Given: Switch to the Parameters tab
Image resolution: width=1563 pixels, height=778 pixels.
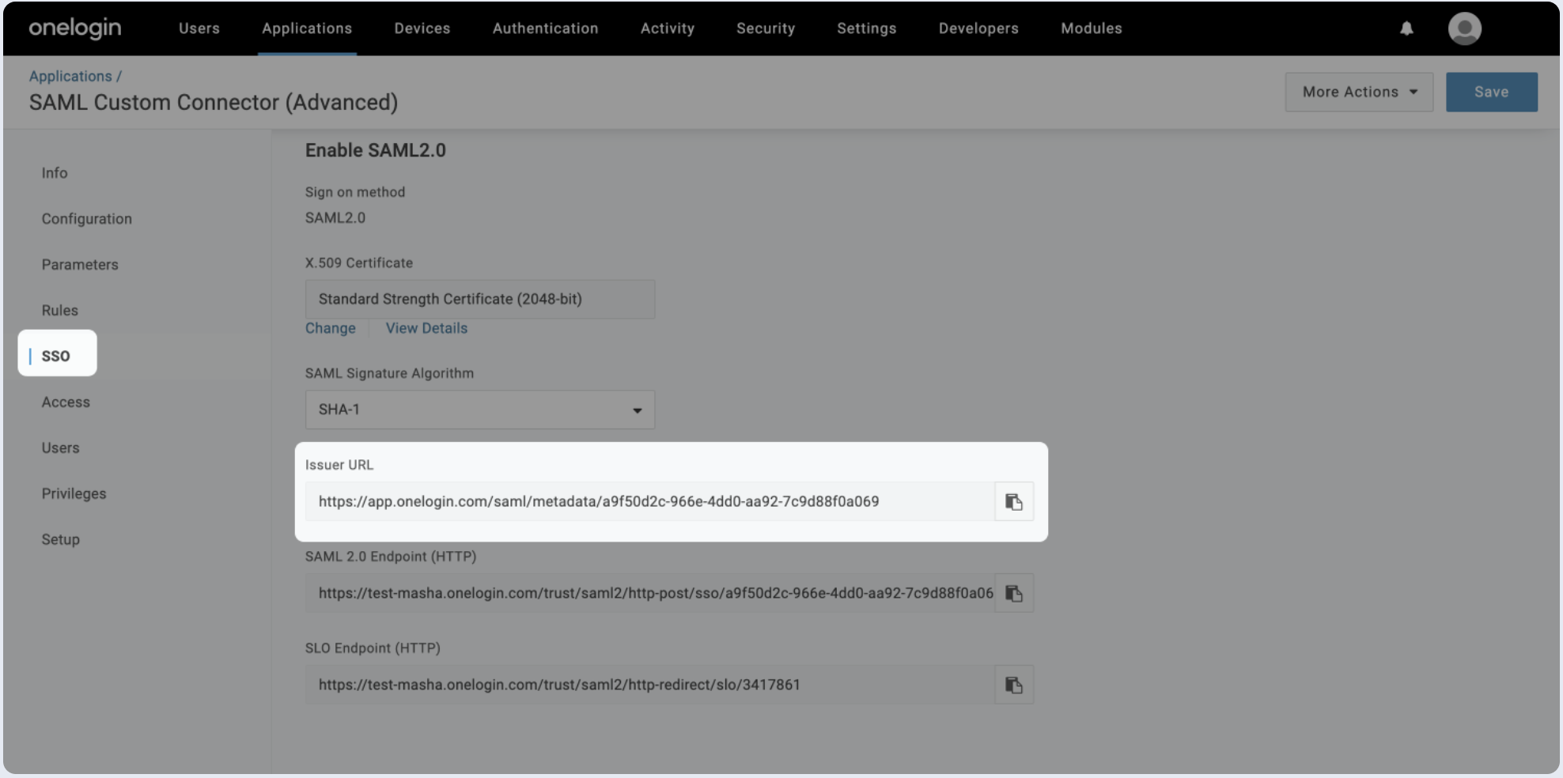Looking at the screenshot, I should [80, 265].
